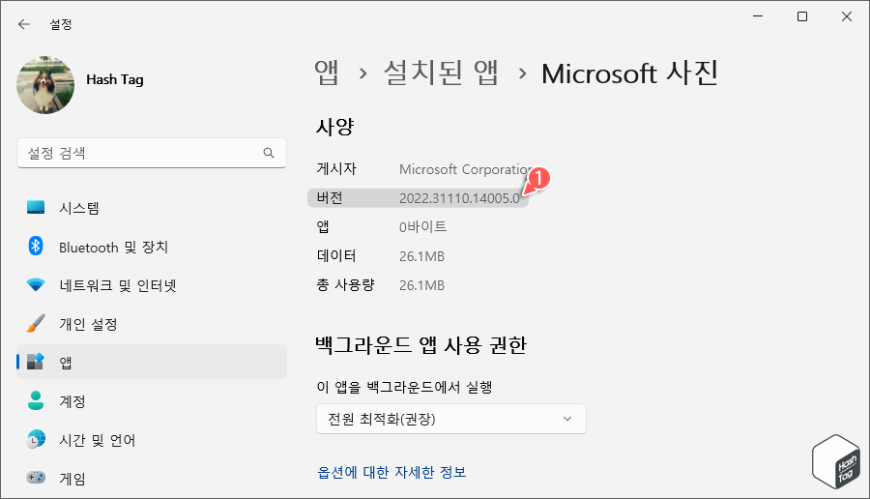Select the 0바이트 app size value
The width and height of the screenshot is (870, 499).
422,227
